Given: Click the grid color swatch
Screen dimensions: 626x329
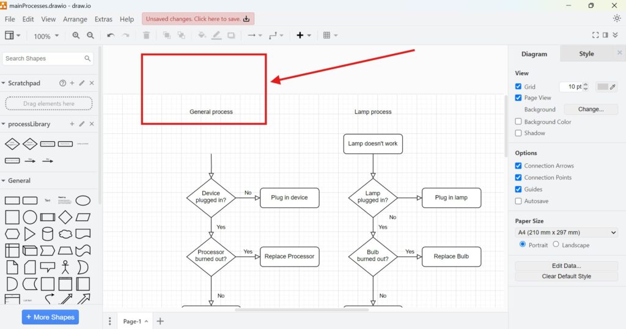Looking at the screenshot, I should [603, 87].
